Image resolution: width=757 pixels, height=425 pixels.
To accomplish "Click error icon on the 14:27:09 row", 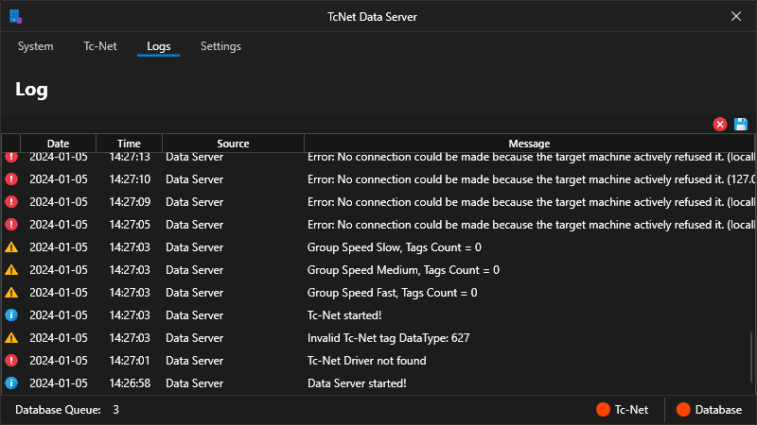I will [x=11, y=202].
